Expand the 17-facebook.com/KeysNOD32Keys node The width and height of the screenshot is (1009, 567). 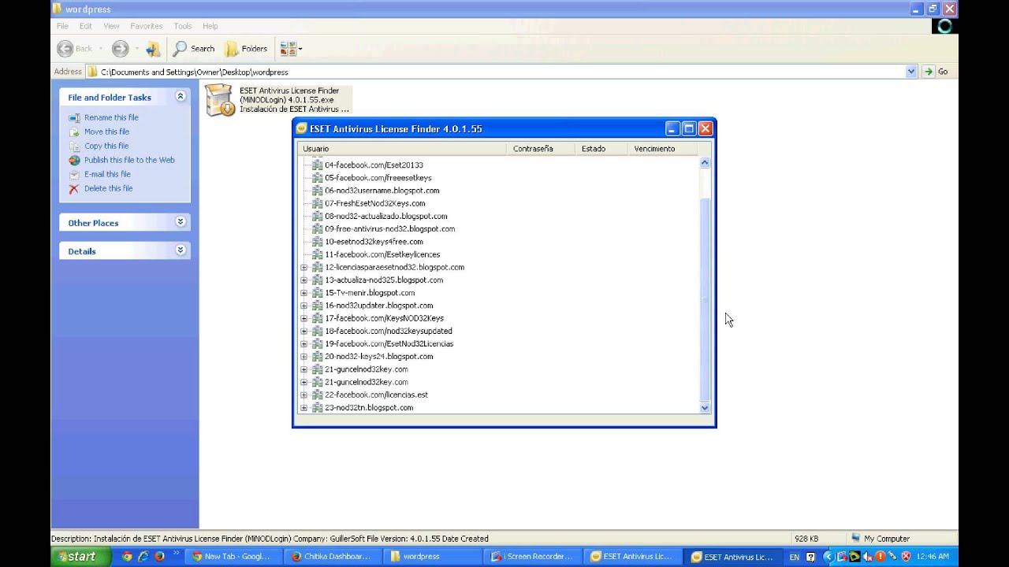304,319
